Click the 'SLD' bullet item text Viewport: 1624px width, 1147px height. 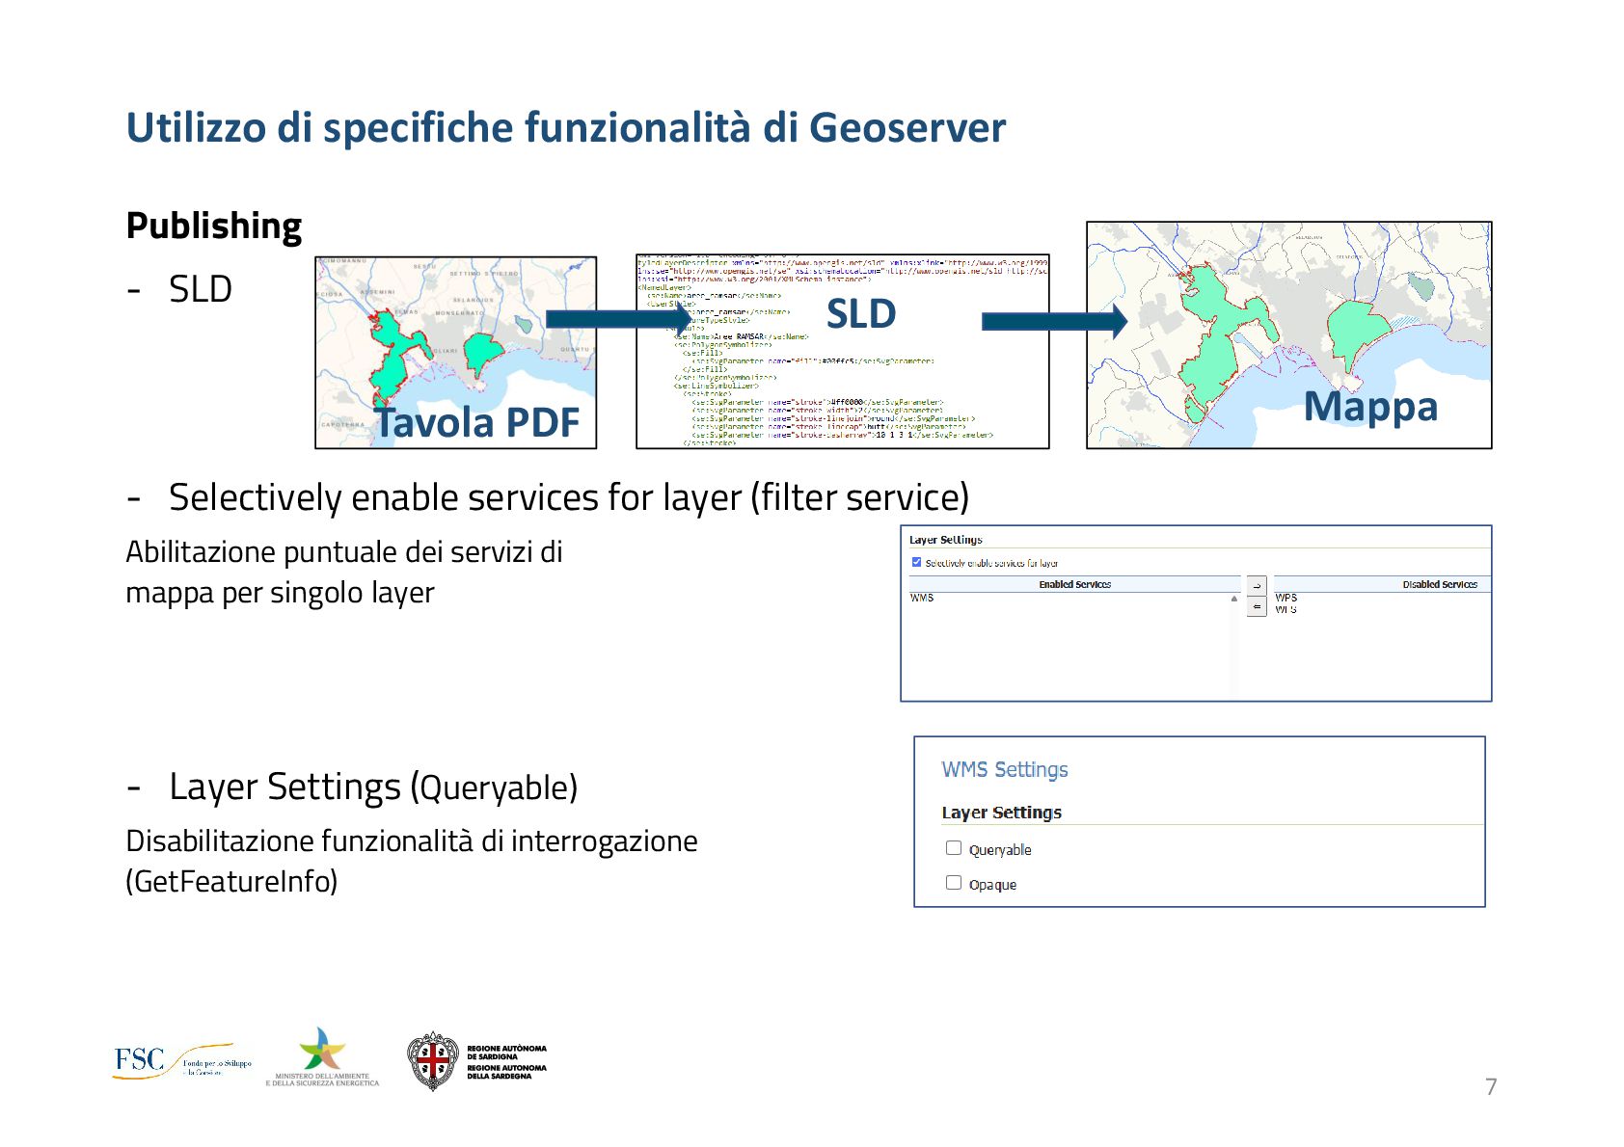click(201, 289)
